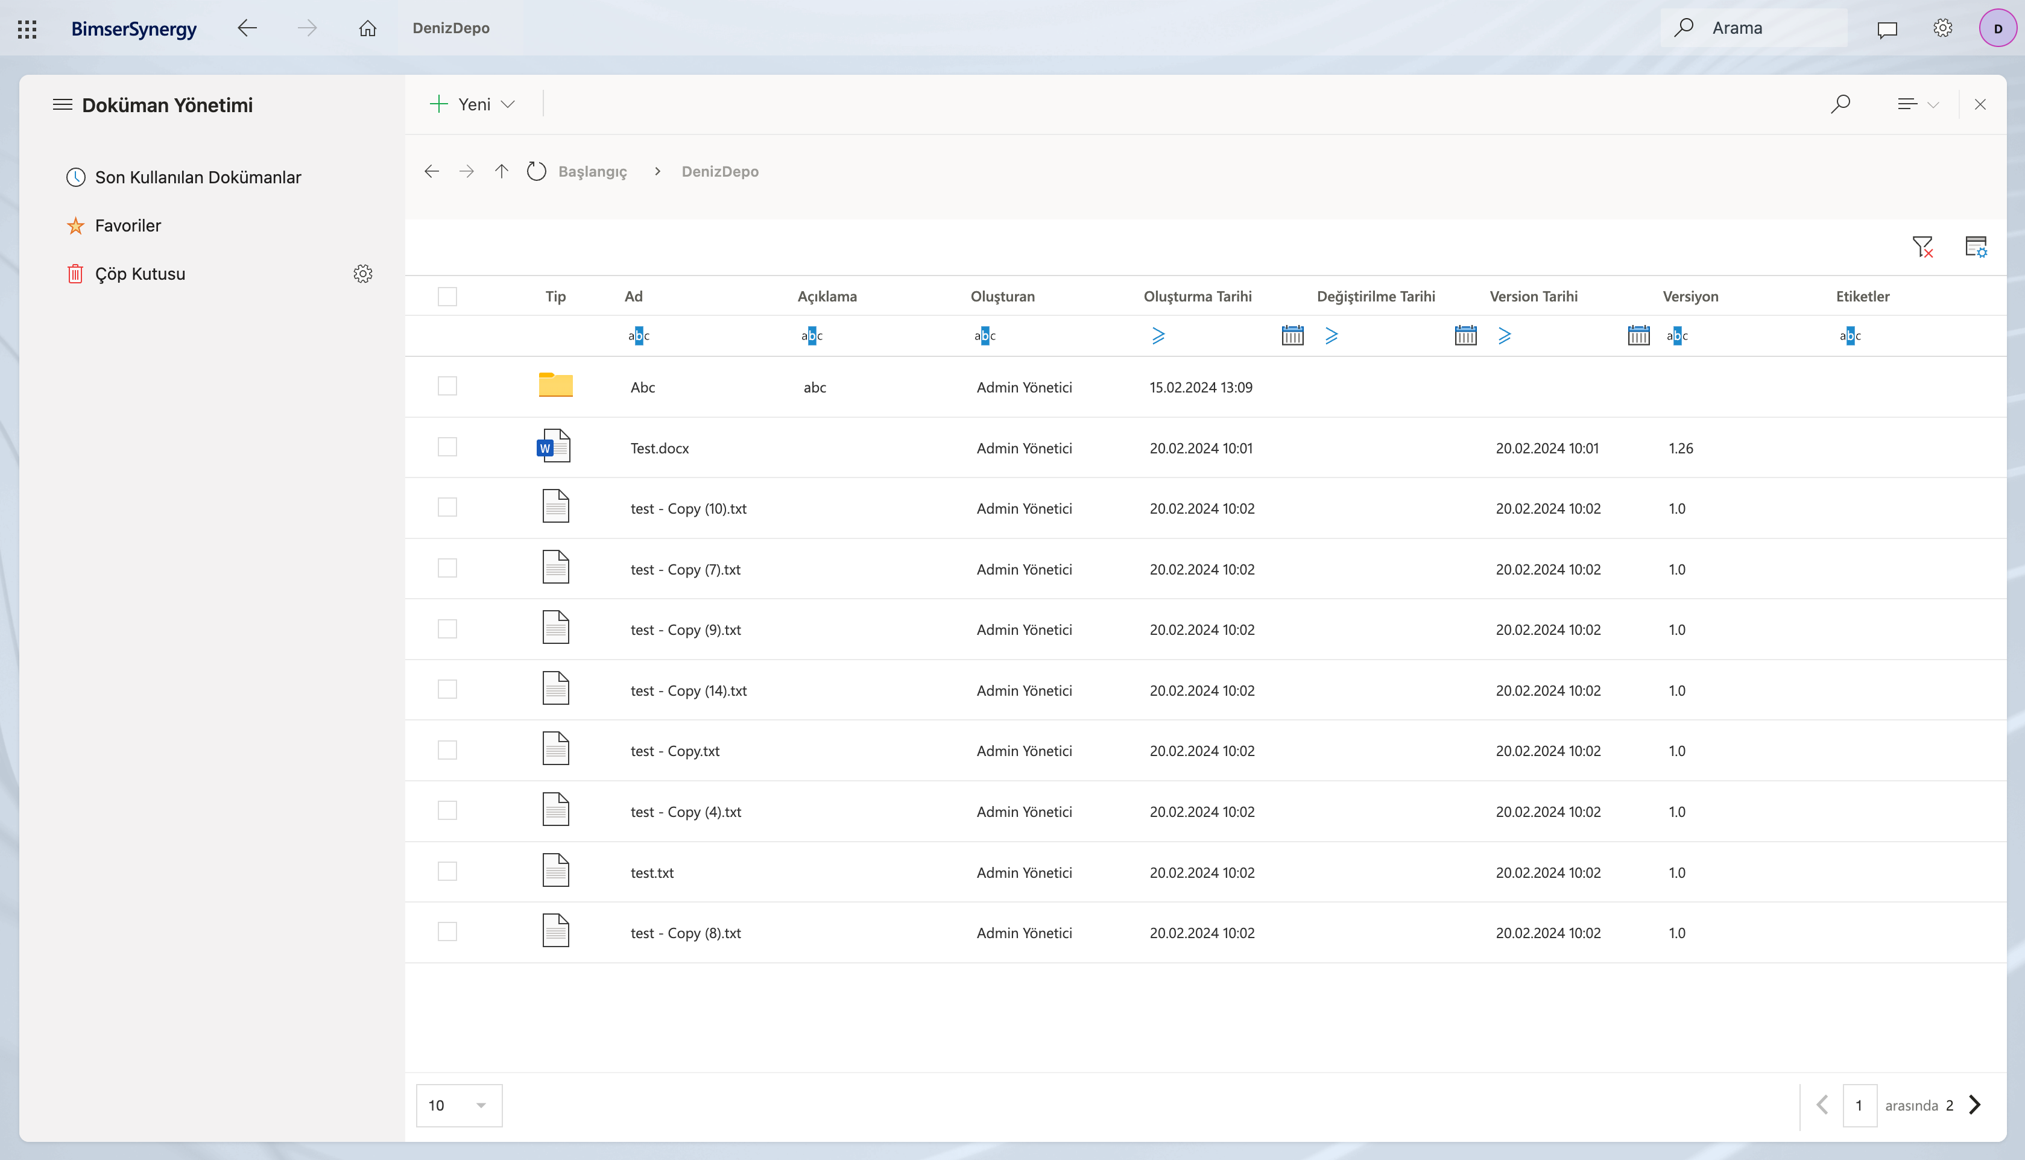This screenshot has height=1160, width=2025.
Task: Go up one folder level
Action: pos(501,171)
